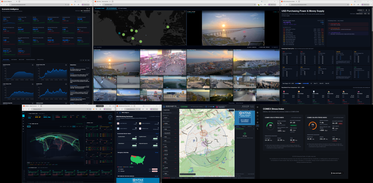Open the silver stress index gauge showing 75

313,126
